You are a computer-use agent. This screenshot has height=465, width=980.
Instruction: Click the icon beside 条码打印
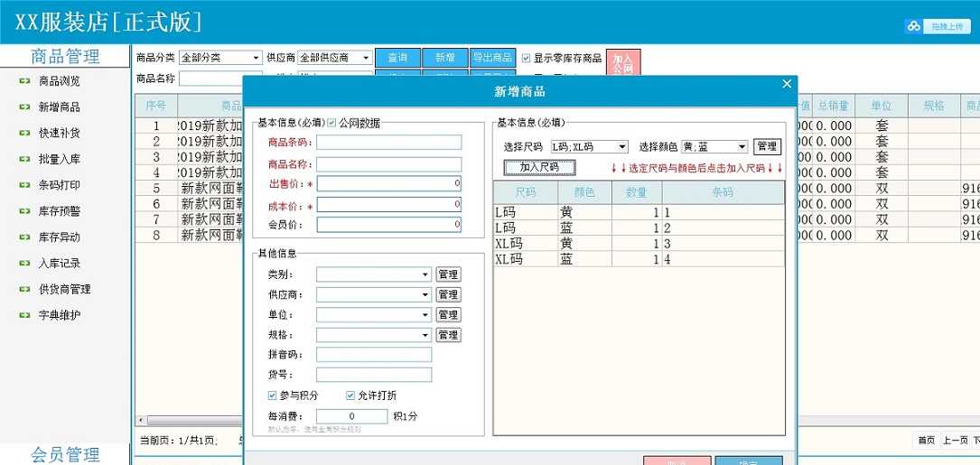(x=24, y=186)
